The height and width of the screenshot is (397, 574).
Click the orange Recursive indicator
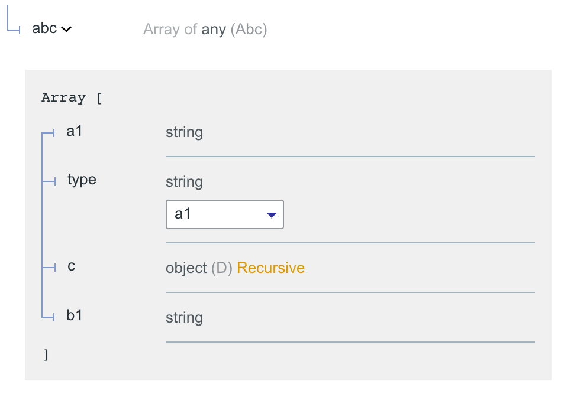pyautogui.click(x=270, y=268)
